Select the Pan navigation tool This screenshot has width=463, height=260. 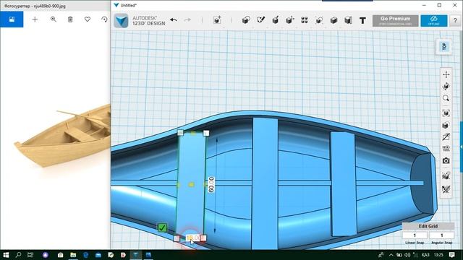[446, 74]
